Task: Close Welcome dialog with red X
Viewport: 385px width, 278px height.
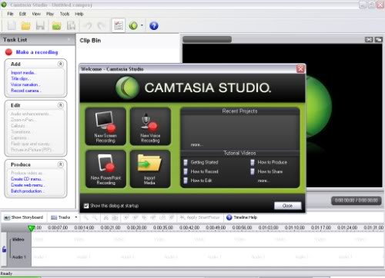Action: click(300, 69)
